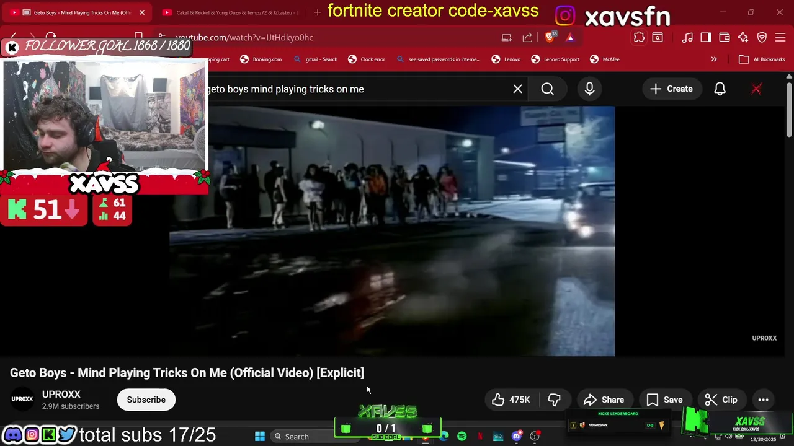
Task: Click install/cast screen icon in address bar
Action: pyautogui.click(x=507, y=37)
